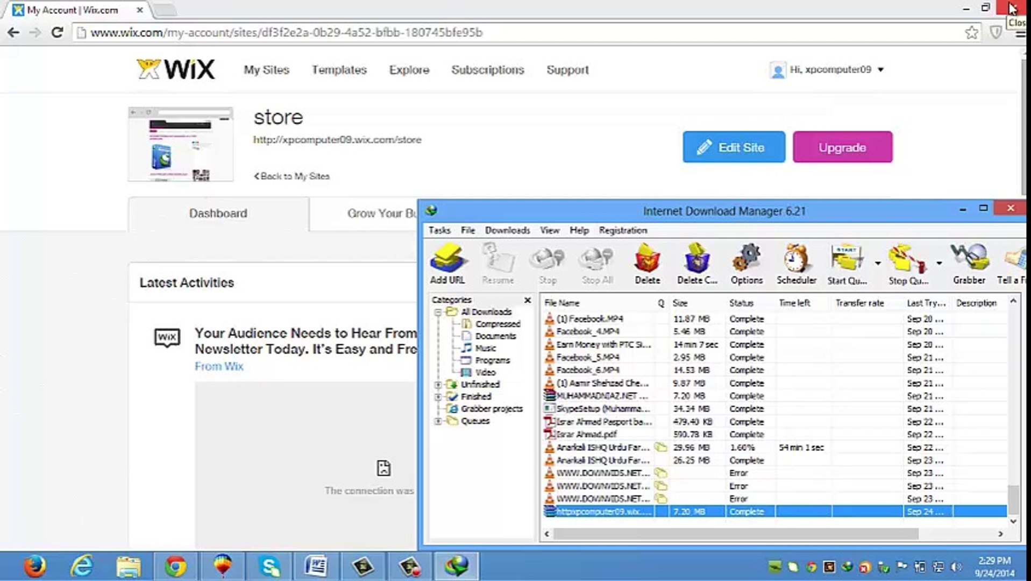Open the Downloads menu in IDM
This screenshot has height=581, width=1031.
pyautogui.click(x=506, y=230)
